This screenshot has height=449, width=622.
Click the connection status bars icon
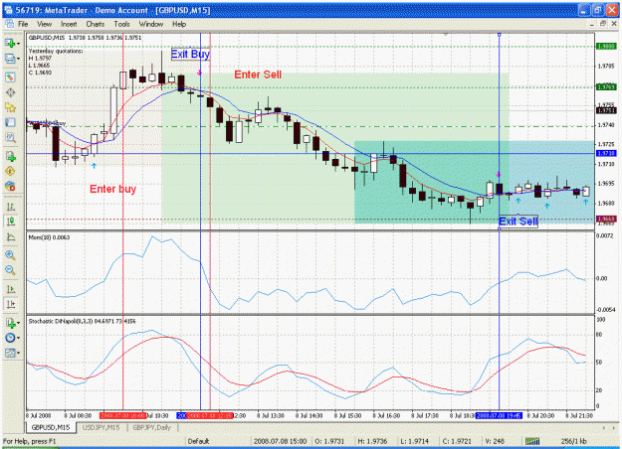[532, 441]
